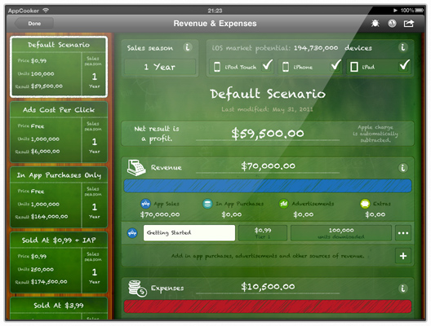Tap the Advertisements $0.00 amount
This screenshot has height=326, width=431.
pos(303,214)
